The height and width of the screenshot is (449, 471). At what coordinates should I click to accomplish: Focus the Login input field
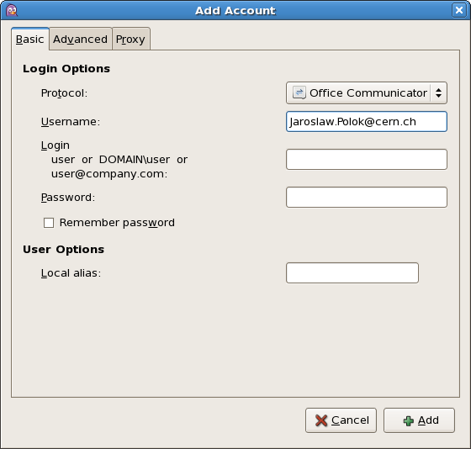tap(367, 160)
